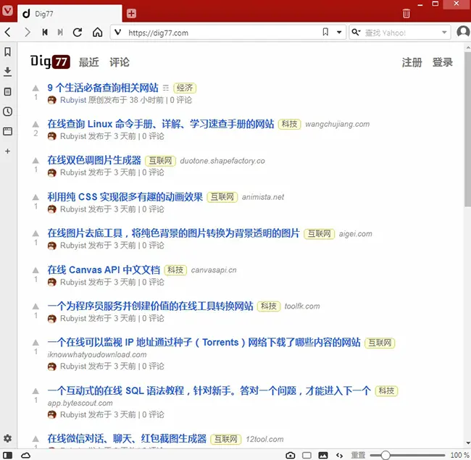Viewport: 471px width, 460px height.
Task: Open the sync cloud status icon
Action: [26, 455]
